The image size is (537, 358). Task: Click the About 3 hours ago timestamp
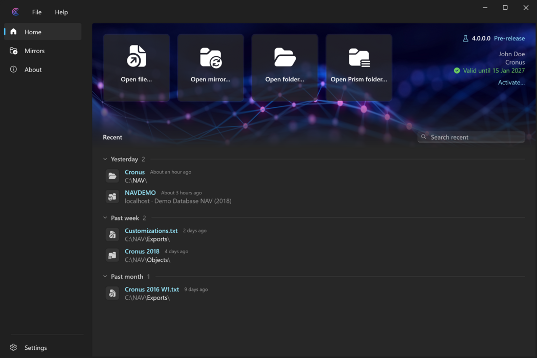[x=182, y=193]
